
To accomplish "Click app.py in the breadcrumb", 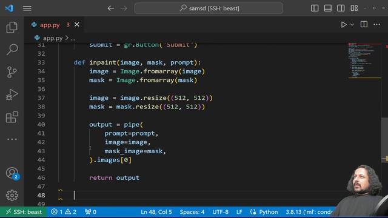I will click(x=53, y=38).
